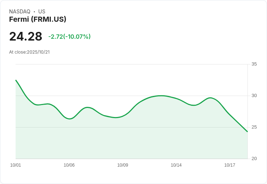Click the leftmost starting point of price line
Image resolution: width=267 pixels, height=184 pixels.
16,80
